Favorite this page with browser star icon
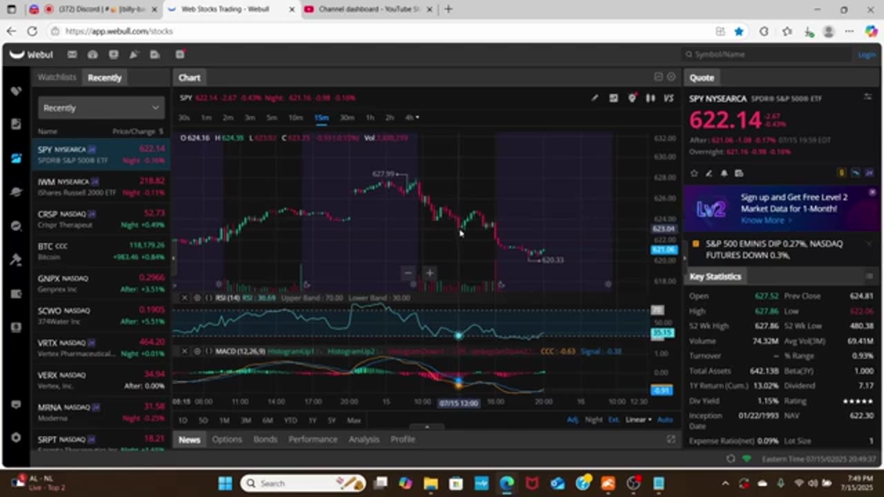 (x=739, y=31)
